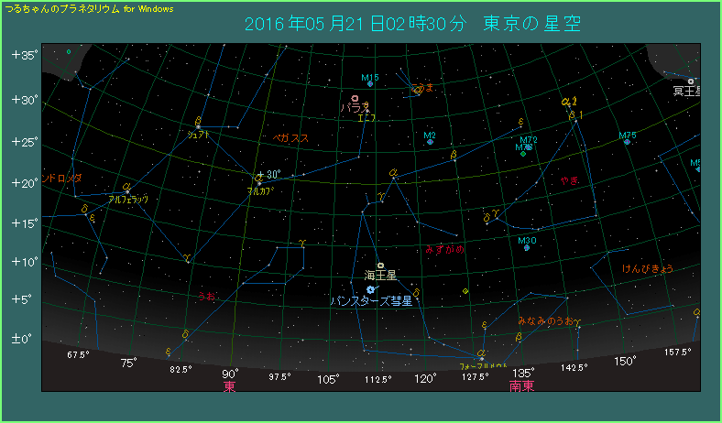Select the PanSTARRS comet (パンスターズ彗星) marker
Image resolution: width=722 pixels, height=423 pixels.
click(x=370, y=289)
